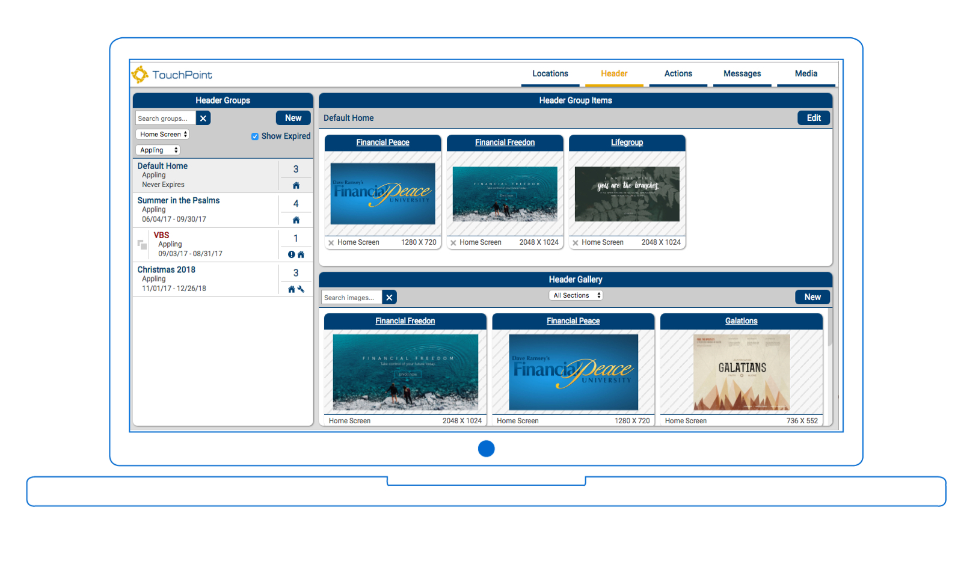Screen dimensions: 955x561
Task: Click the Search groups input field
Action: 166,118
